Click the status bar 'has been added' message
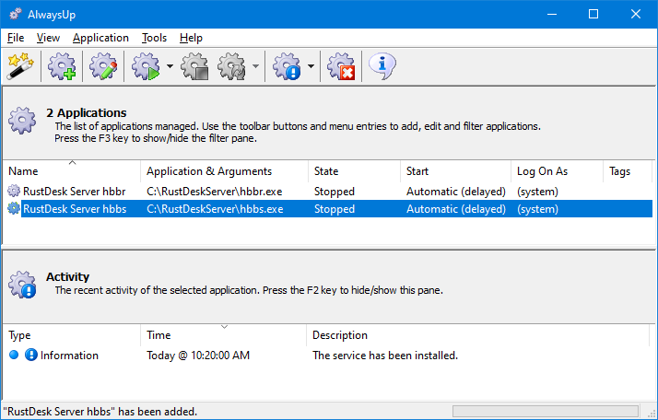658x420 pixels. [x=100, y=411]
